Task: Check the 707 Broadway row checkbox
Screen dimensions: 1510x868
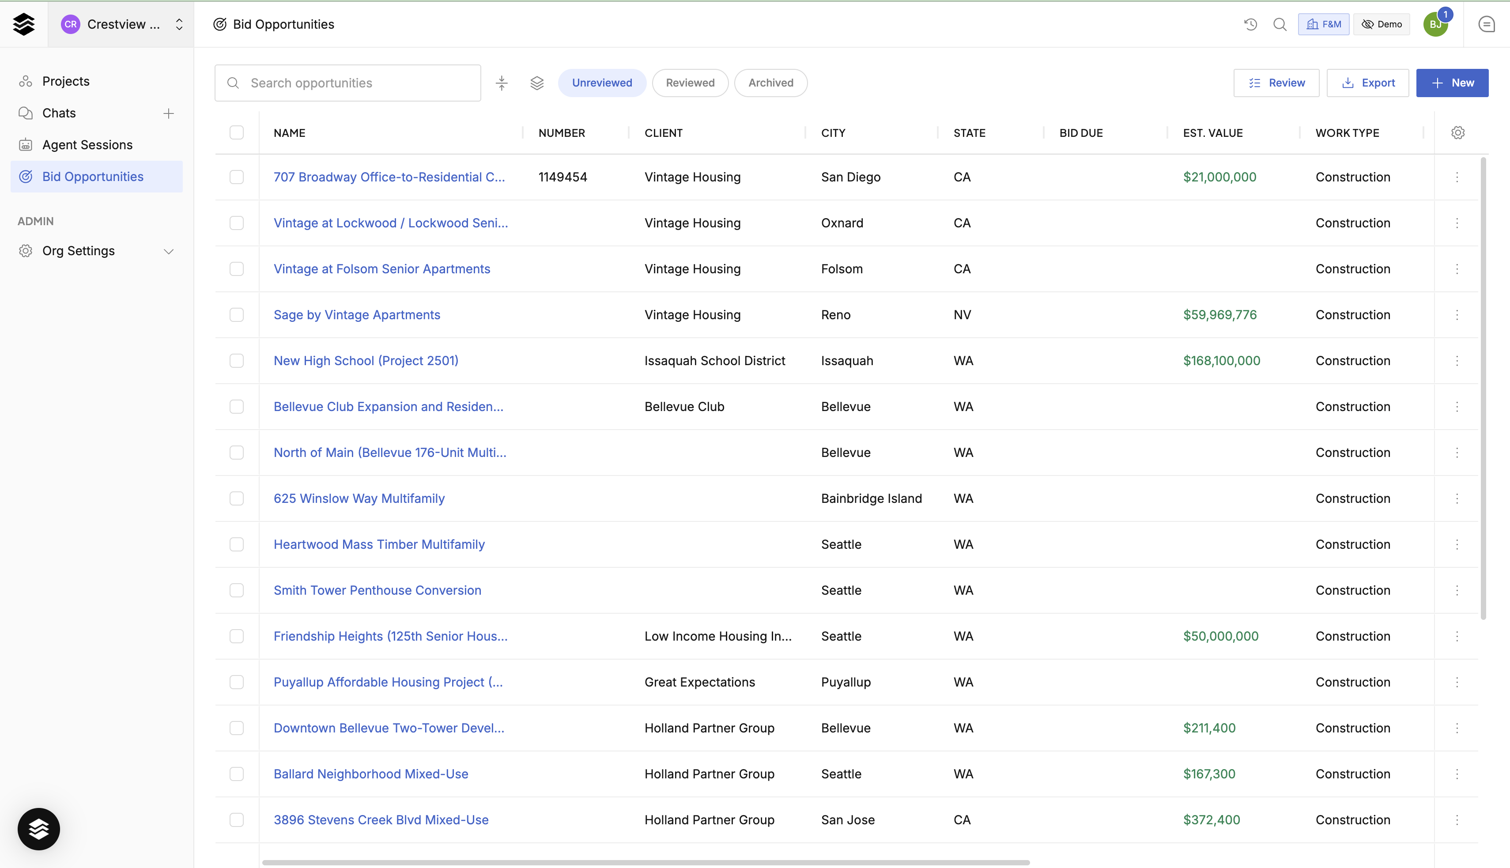Action: tap(237, 177)
